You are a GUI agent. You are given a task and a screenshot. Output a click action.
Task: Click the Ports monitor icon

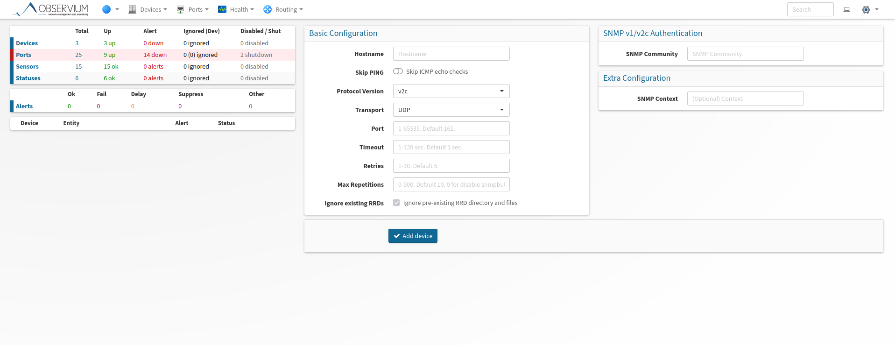180,9
